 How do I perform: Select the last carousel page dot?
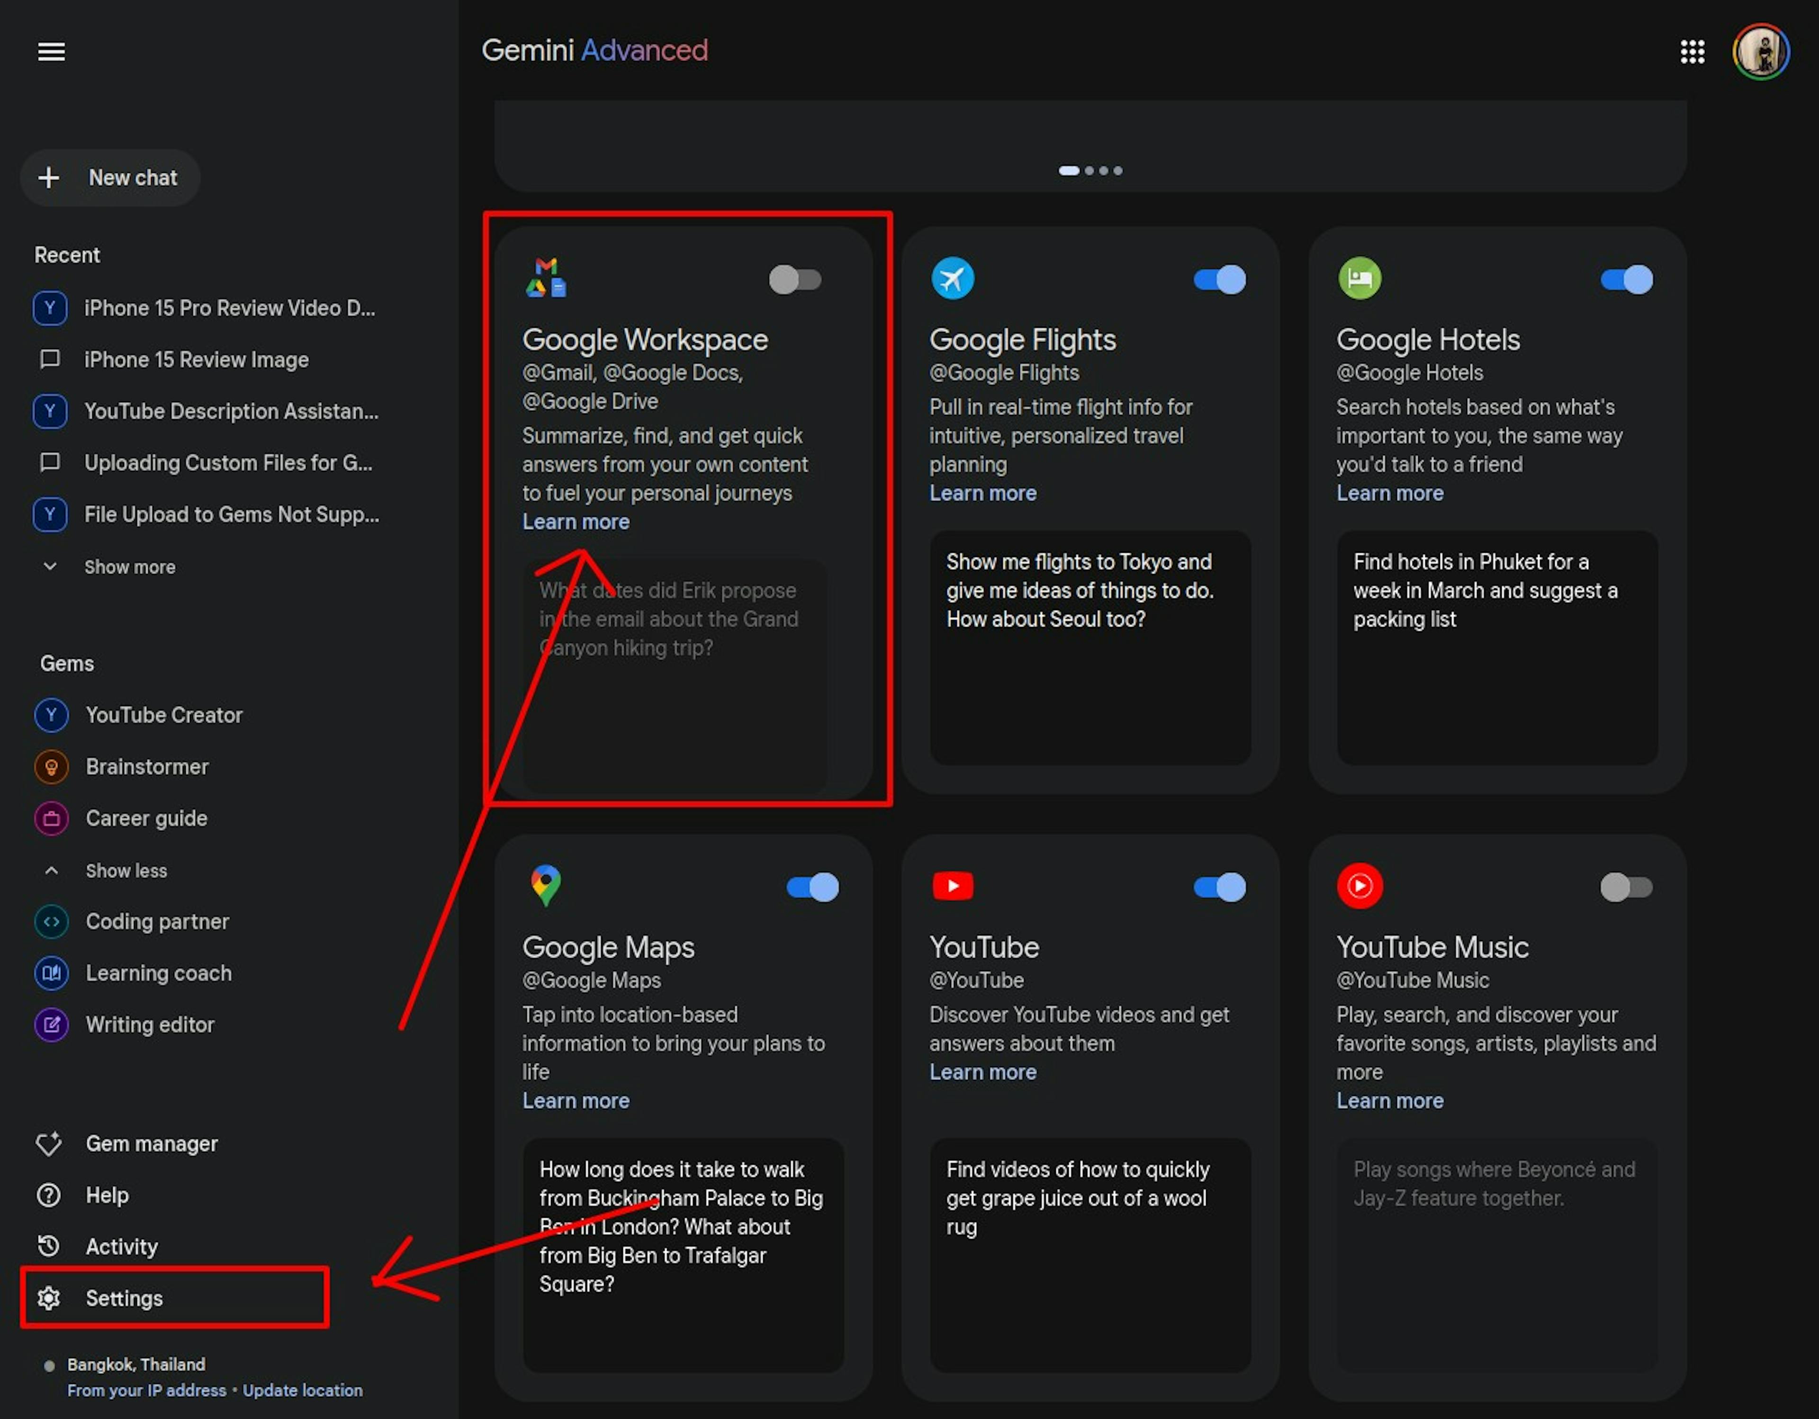click(x=1118, y=170)
